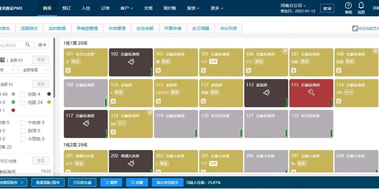Click the 联 linked-room badge on room 108
Screen dimensions: 379x189
[x=375, y=51]
